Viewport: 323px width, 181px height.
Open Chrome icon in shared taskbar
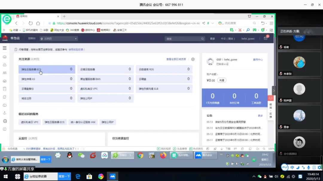141,156
